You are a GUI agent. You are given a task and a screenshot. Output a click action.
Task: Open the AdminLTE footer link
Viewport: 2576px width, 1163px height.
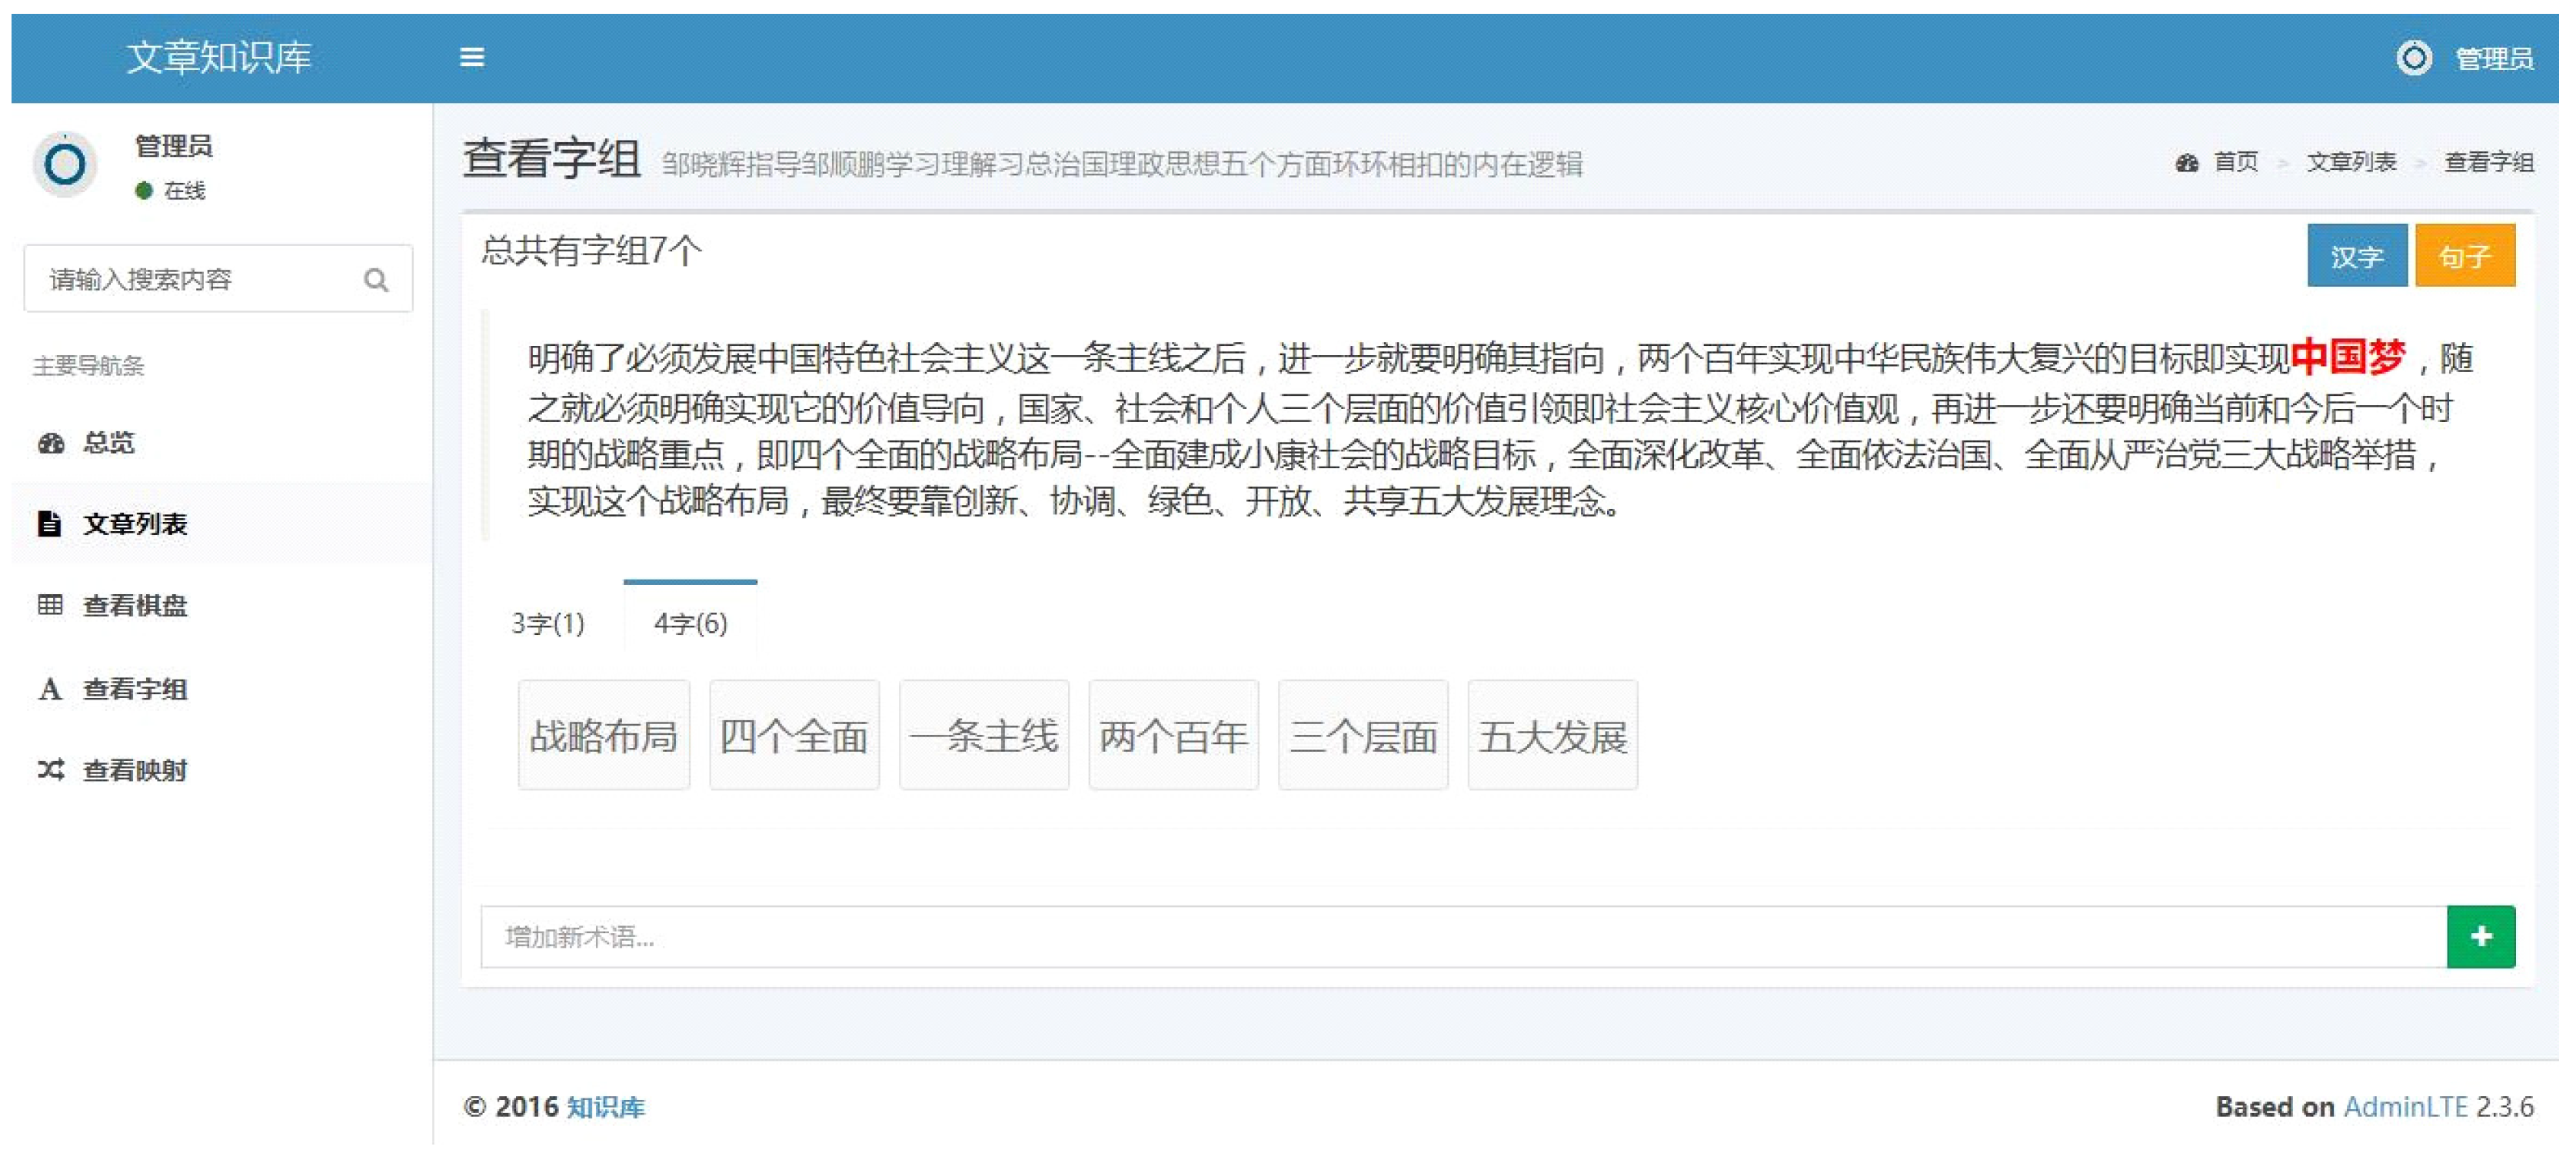(2405, 1107)
